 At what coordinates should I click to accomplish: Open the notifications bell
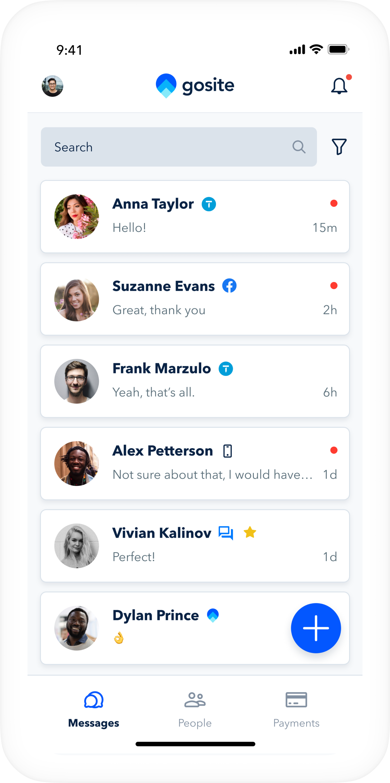(339, 86)
